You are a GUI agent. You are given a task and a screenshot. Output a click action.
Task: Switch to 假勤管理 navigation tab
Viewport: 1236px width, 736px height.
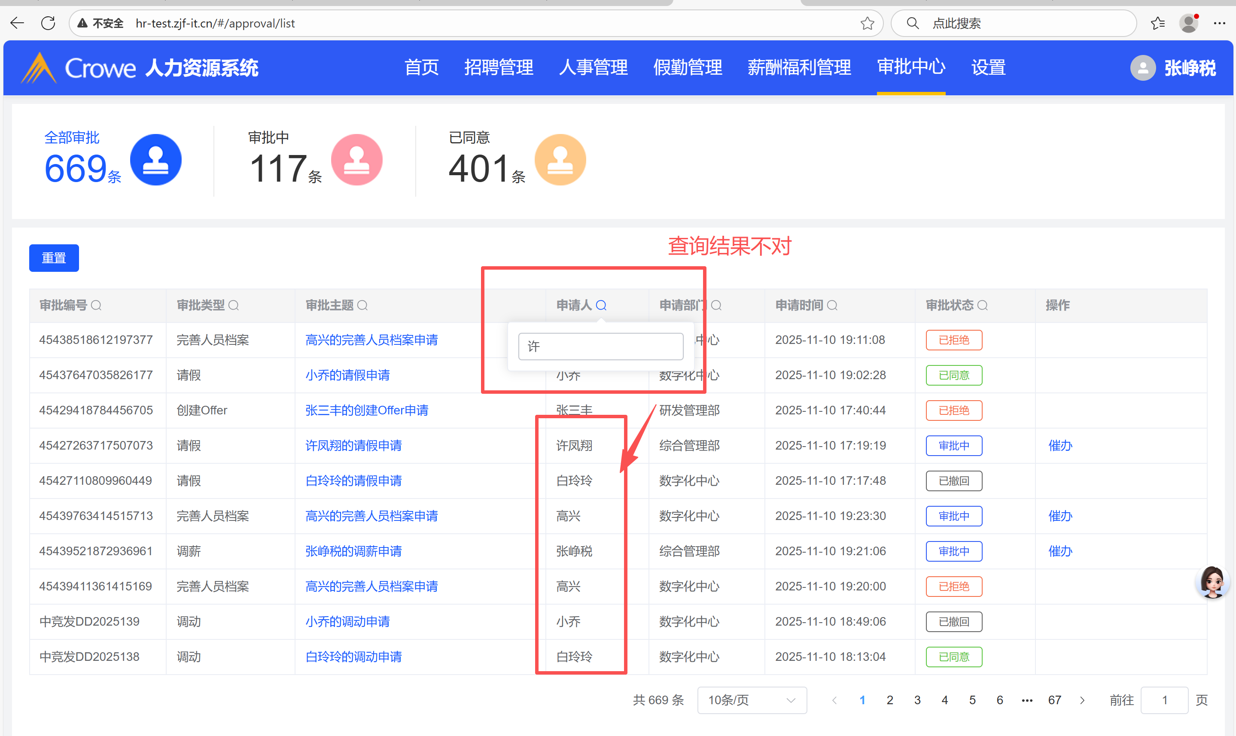688,67
